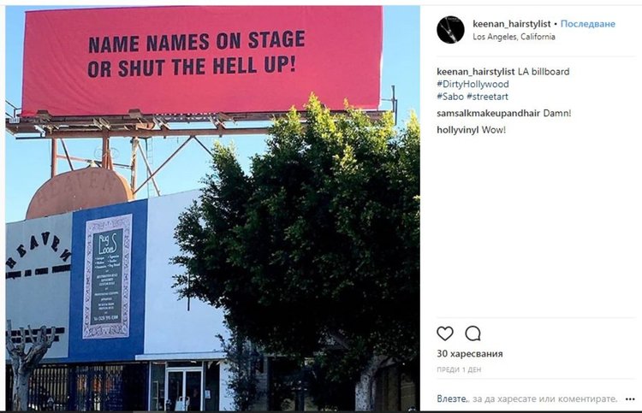642x413 pixels.
Task: Open the Los Angeles, California location
Action: [x=514, y=37]
